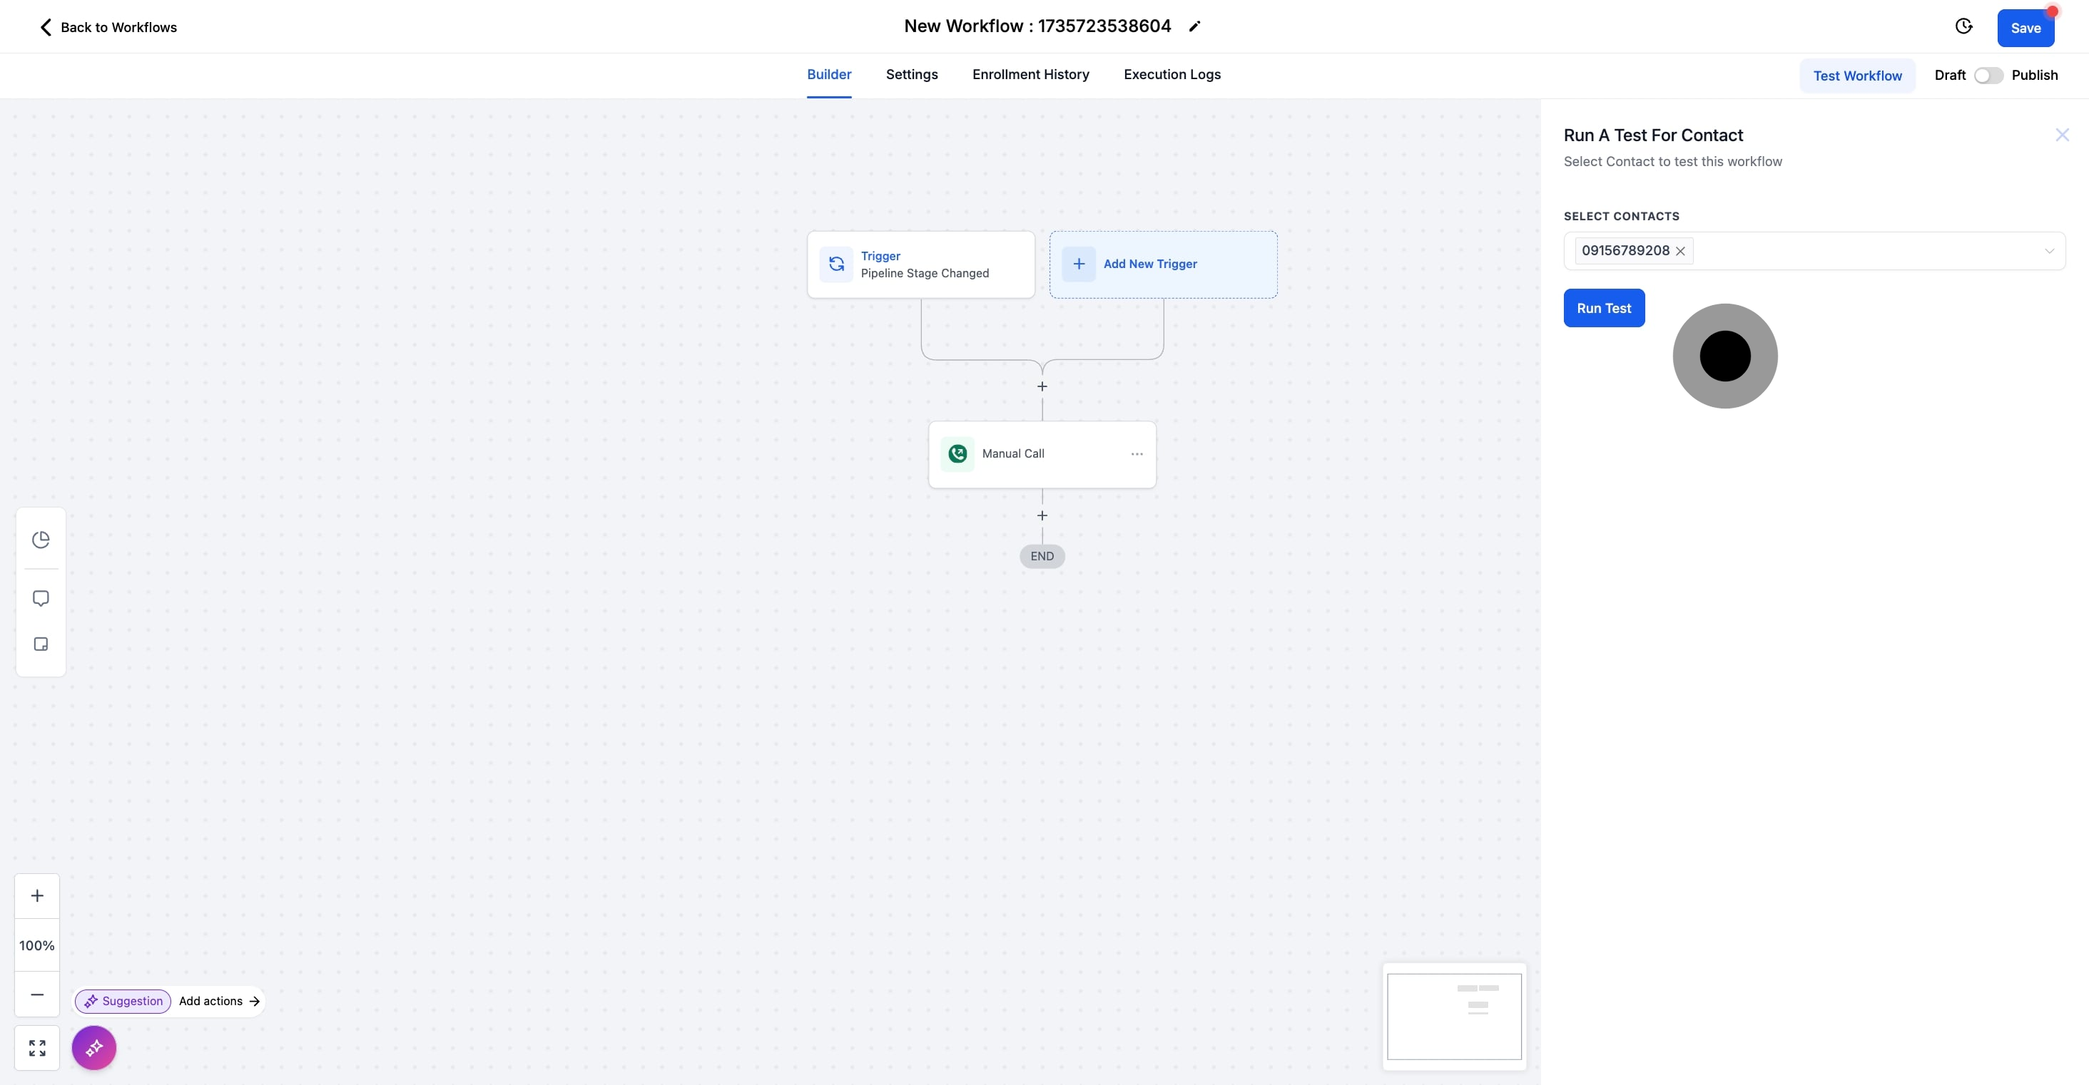Click the pencil icon to rename workflow
The height and width of the screenshot is (1085, 2089).
click(x=1194, y=27)
